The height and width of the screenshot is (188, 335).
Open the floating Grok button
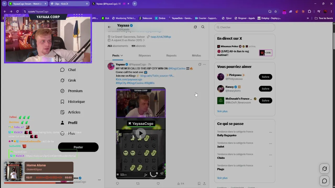click(x=325, y=169)
